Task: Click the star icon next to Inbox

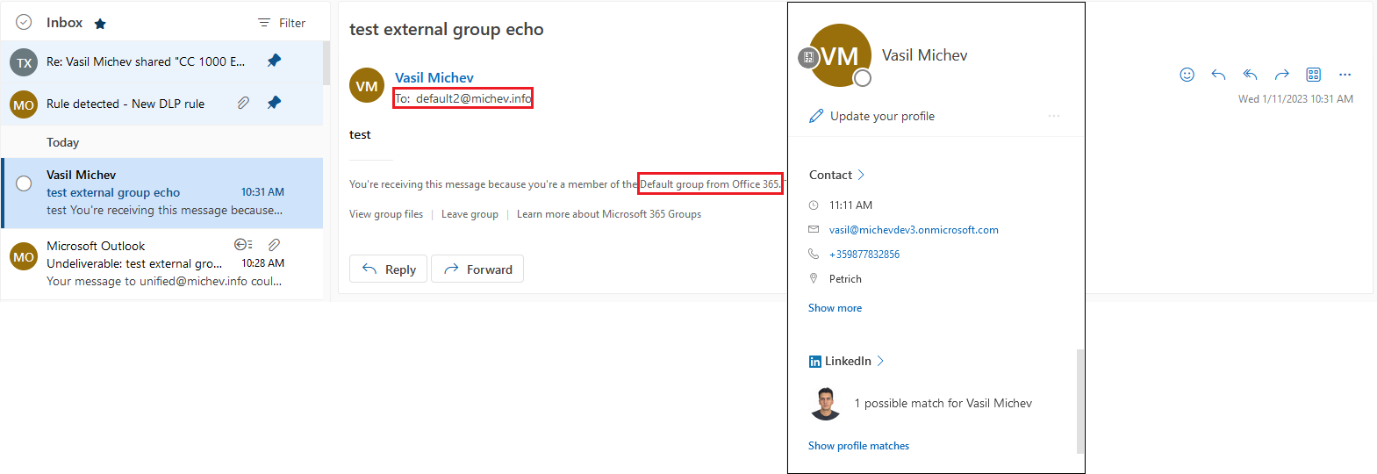Action: click(100, 24)
